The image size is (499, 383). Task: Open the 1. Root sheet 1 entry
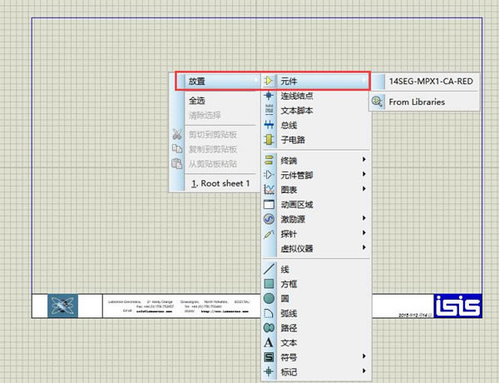220,182
